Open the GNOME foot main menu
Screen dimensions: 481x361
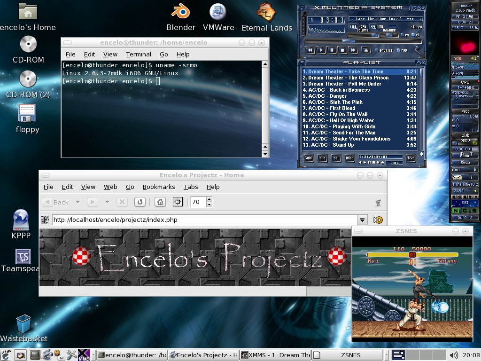[x=6, y=355]
